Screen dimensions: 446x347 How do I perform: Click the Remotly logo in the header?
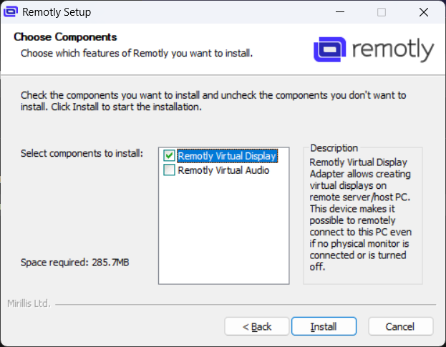(374, 49)
